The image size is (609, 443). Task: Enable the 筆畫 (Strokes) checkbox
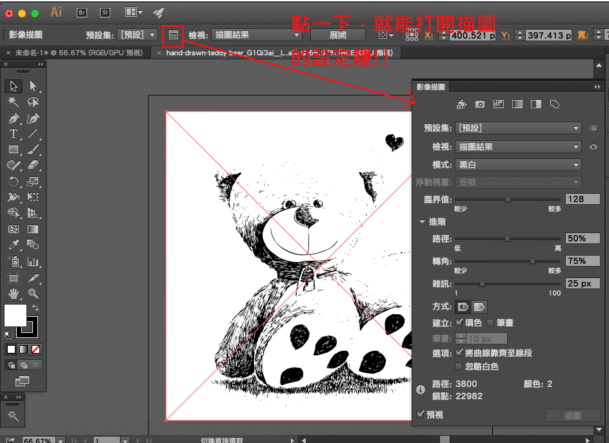point(490,323)
